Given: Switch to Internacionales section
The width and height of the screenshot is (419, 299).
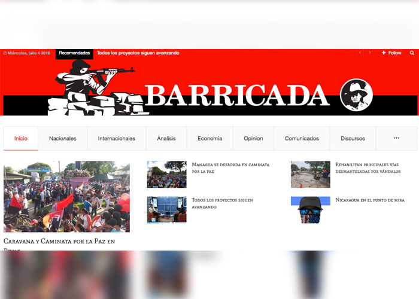Looking at the screenshot, I should point(117,139).
